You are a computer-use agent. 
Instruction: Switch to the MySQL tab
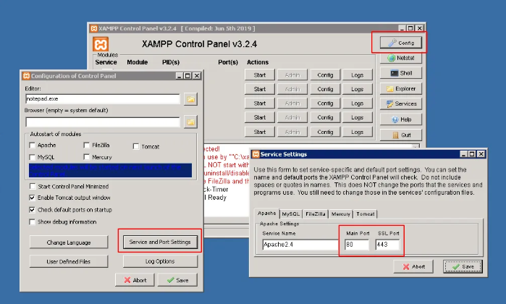pyautogui.click(x=291, y=214)
